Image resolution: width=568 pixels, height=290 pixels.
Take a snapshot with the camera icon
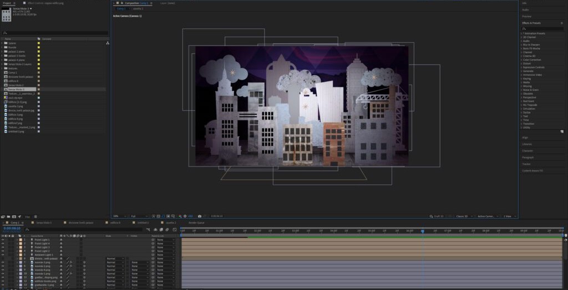pos(200,216)
